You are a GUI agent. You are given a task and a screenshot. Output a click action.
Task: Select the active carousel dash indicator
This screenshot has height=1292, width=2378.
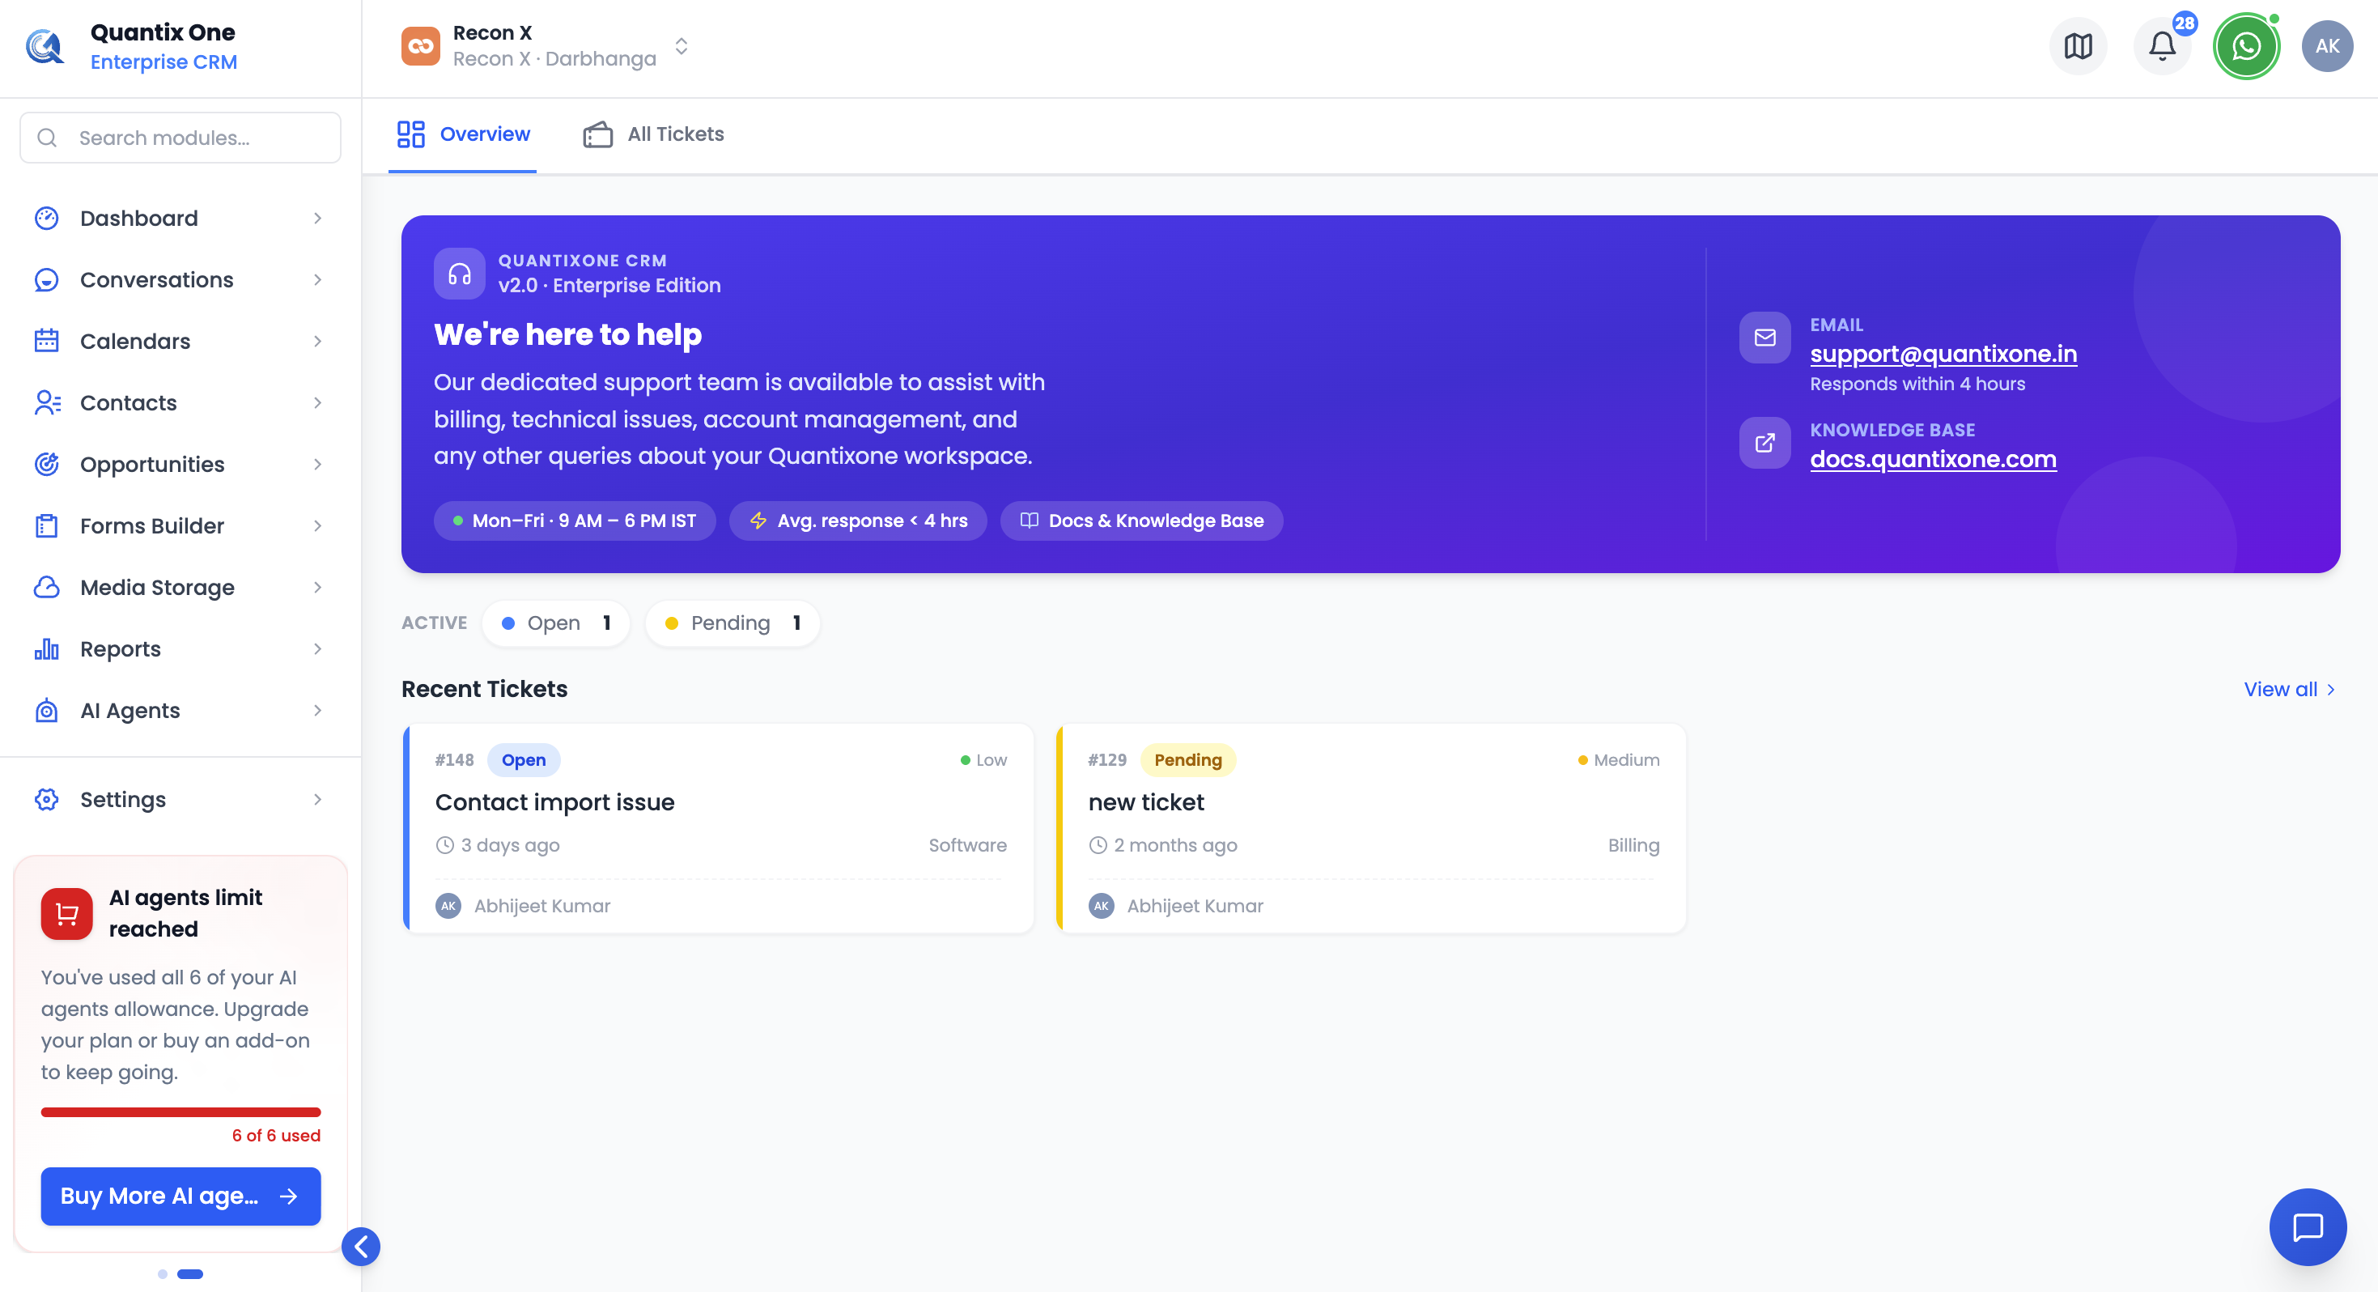(190, 1274)
